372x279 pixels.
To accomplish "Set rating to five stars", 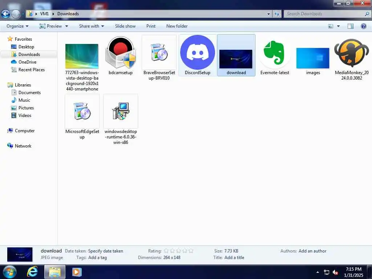I will [x=191, y=251].
